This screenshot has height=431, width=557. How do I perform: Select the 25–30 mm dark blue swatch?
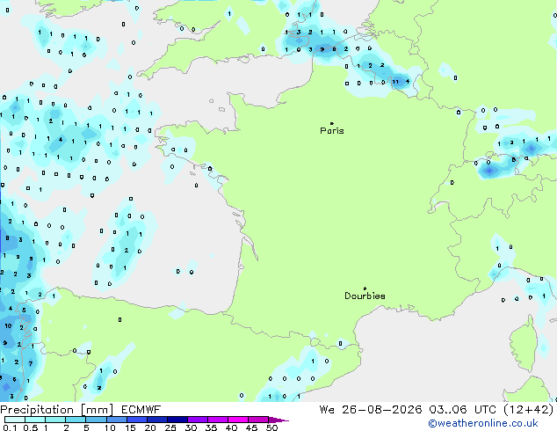(177, 420)
